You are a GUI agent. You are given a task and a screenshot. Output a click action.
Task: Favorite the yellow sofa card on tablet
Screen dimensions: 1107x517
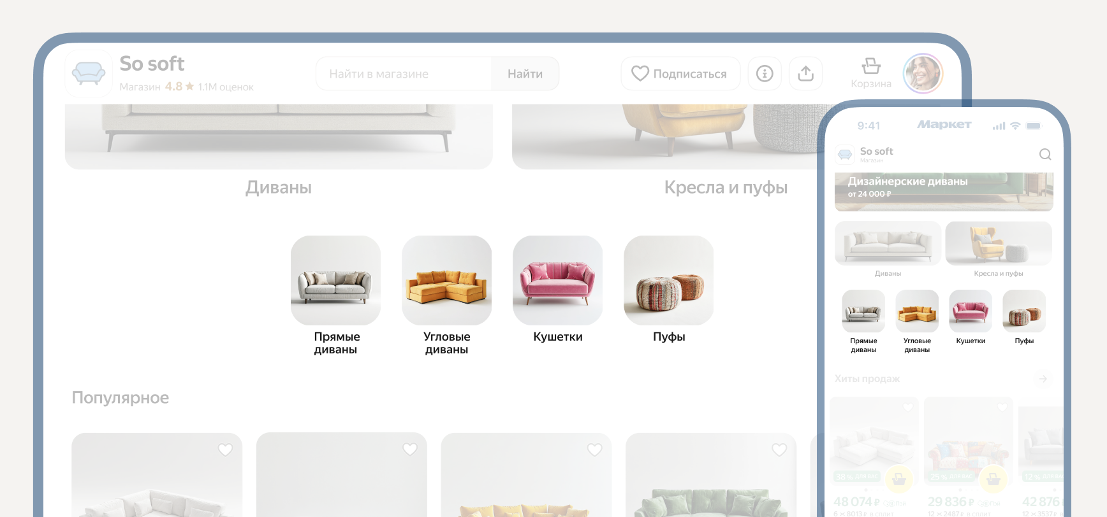click(x=595, y=450)
